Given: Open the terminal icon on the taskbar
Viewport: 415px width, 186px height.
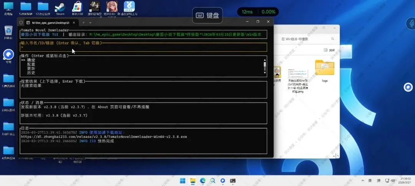Looking at the screenshot, I should pyautogui.click(x=233, y=181).
